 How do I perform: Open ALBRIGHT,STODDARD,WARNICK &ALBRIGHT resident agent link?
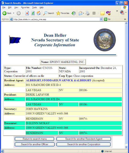pyautogui.click(x=58, y=80)
